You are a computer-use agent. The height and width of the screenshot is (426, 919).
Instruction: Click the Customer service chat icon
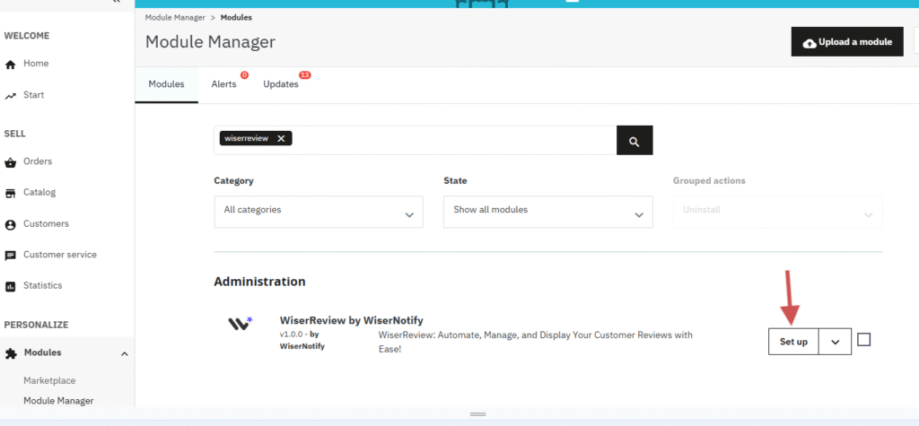(x=11, y=256)
